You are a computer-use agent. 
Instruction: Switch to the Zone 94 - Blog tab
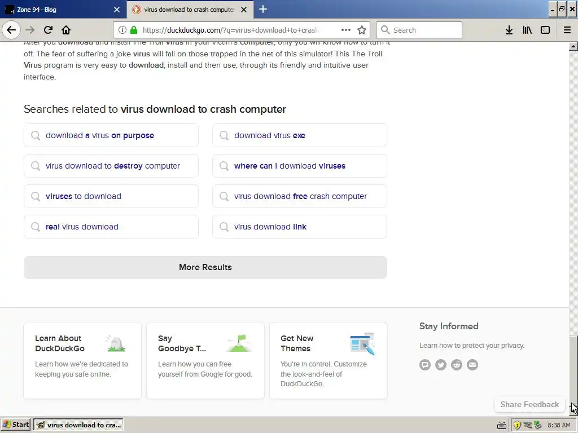click(63, 10)
